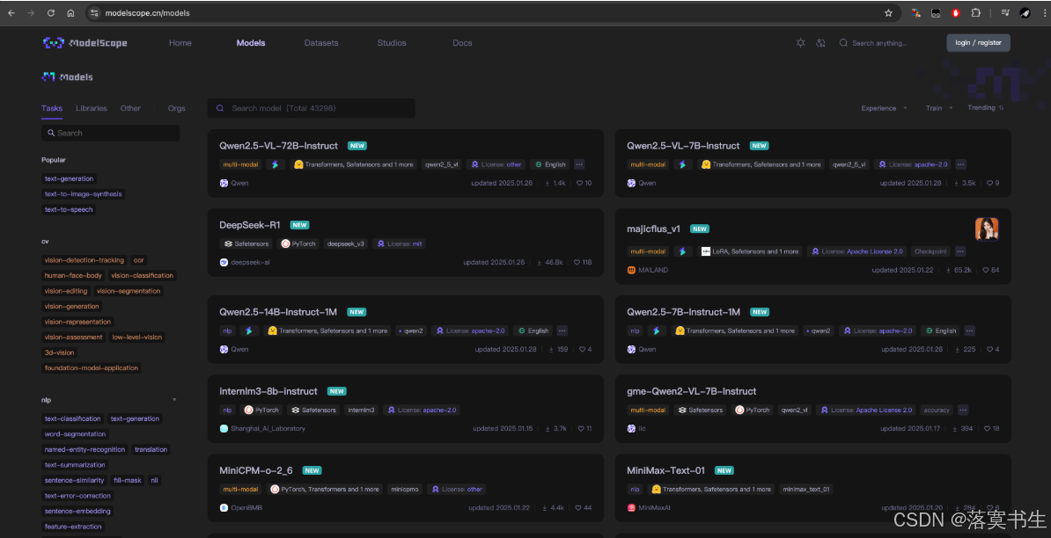Switch to the Libraries filter tab
Image resolution: width=1051 pixels, height=538 pixels.
coord(92,108)
